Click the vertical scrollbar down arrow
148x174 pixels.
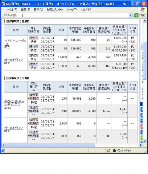point(144,141)
